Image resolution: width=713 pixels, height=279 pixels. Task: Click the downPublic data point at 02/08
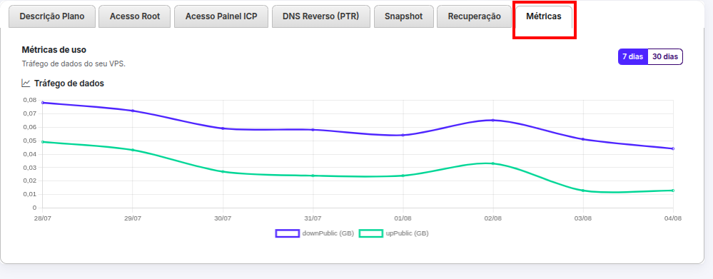click(x=493, y=121)
